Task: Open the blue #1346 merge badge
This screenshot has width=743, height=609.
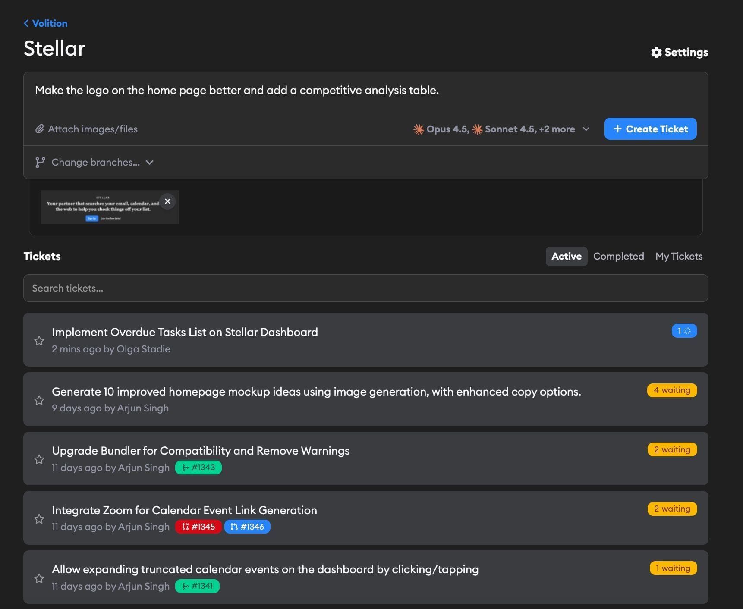Action: coord(247,526)
